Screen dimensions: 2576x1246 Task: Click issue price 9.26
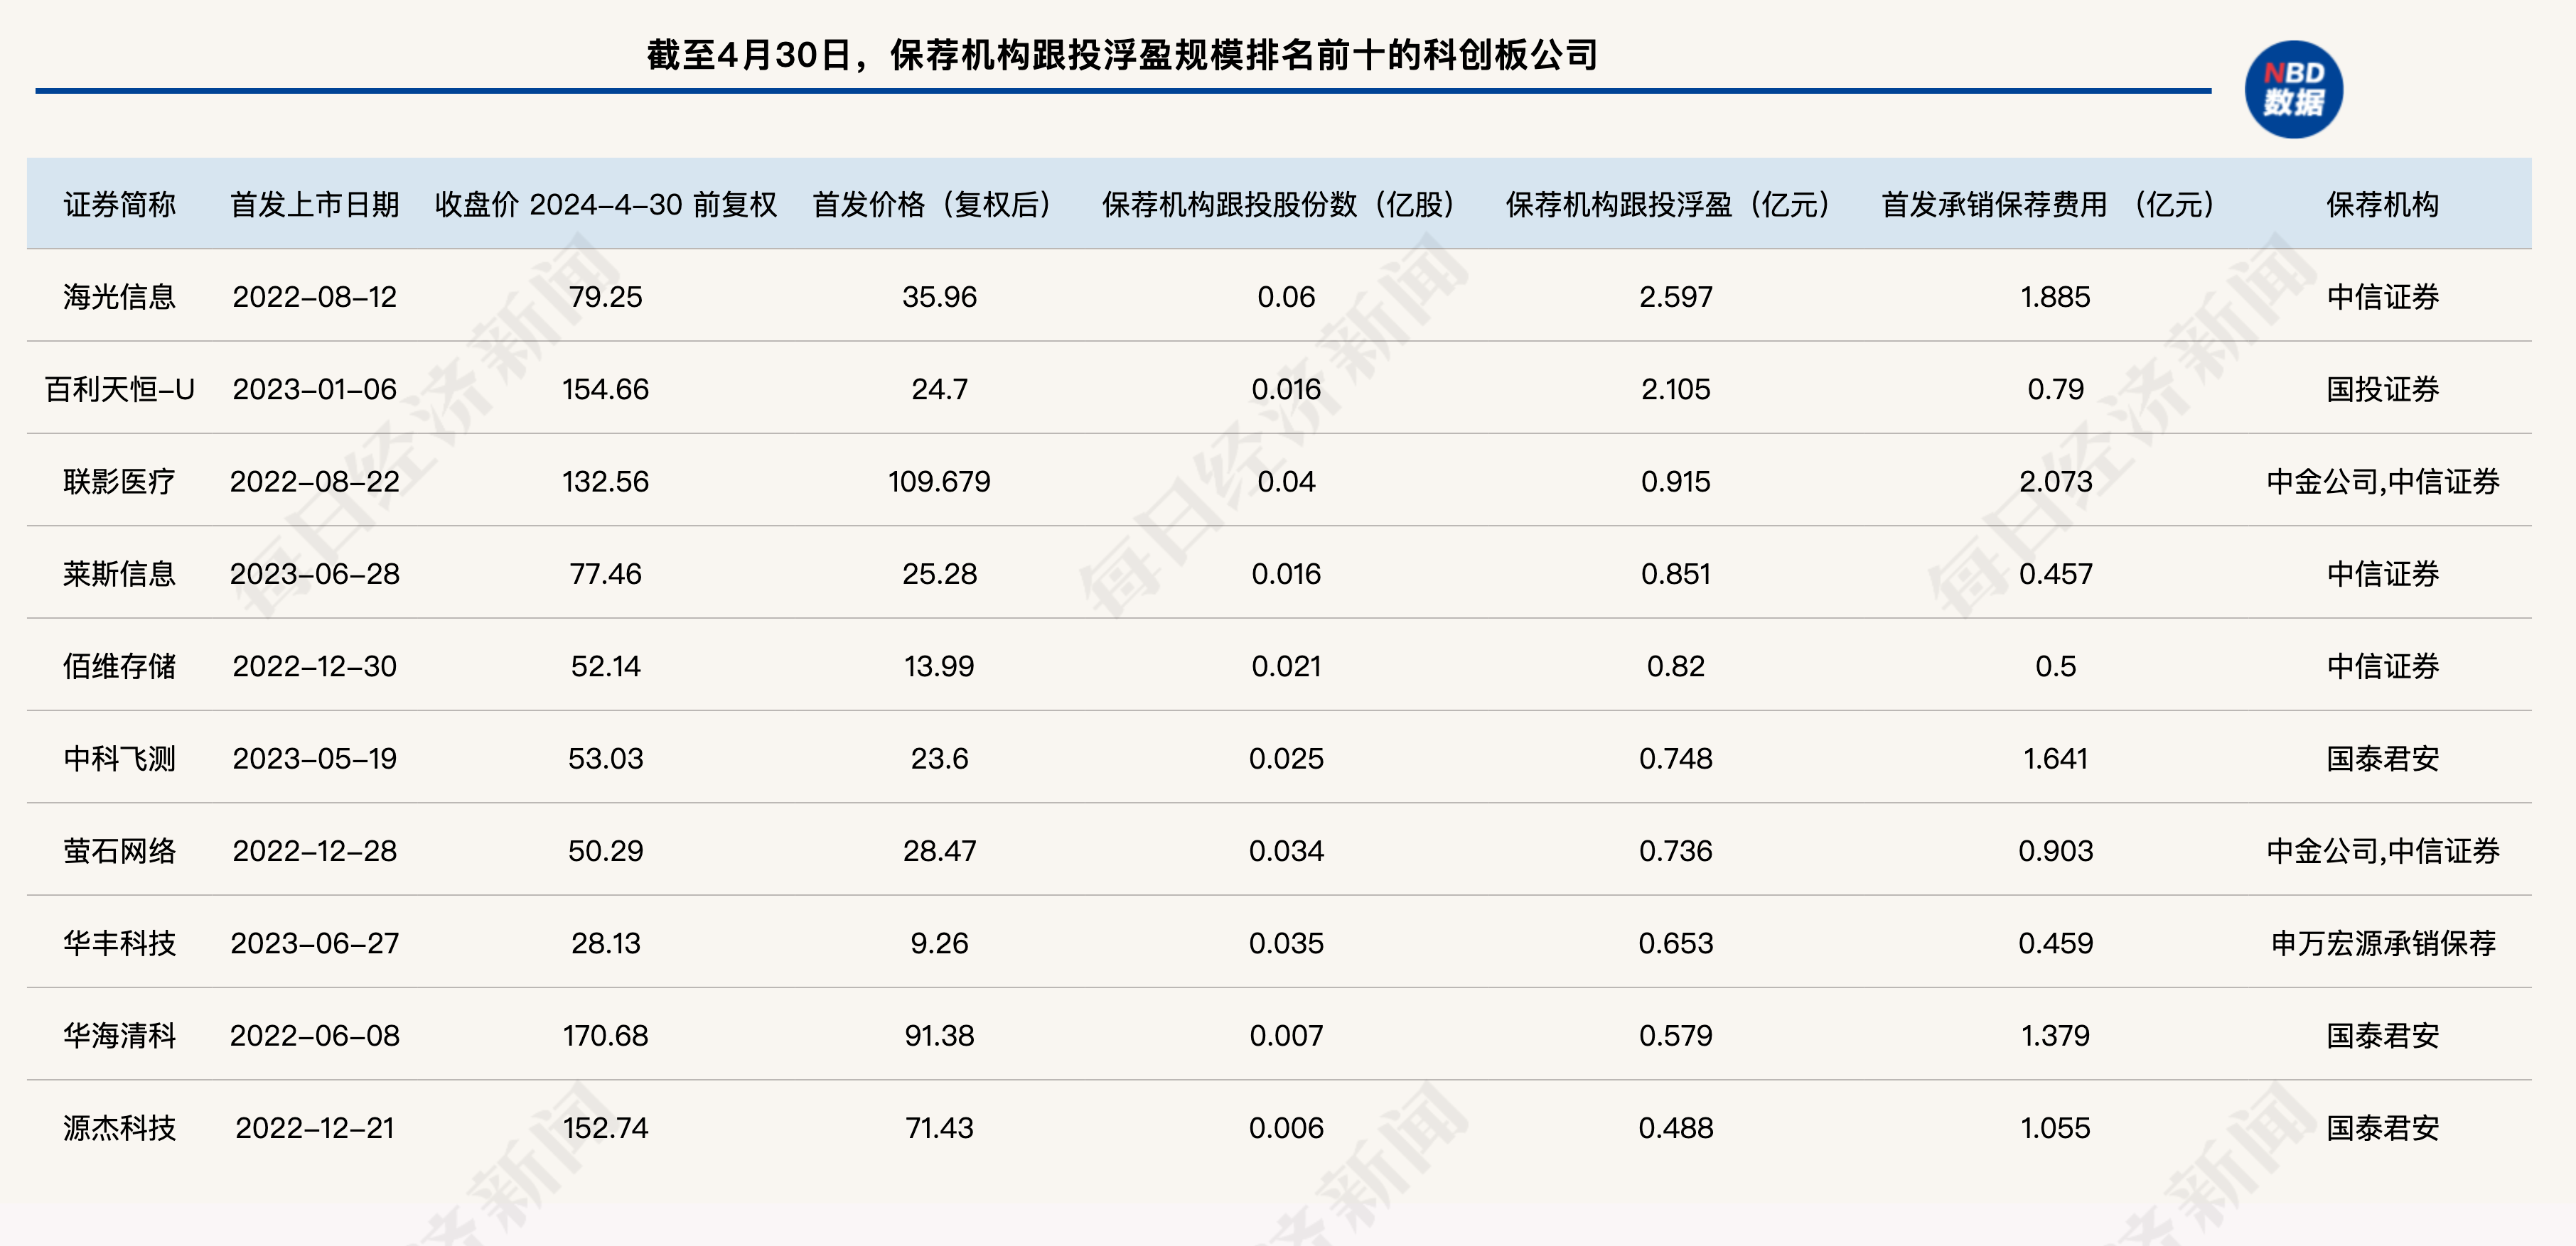tap(939, 943)
